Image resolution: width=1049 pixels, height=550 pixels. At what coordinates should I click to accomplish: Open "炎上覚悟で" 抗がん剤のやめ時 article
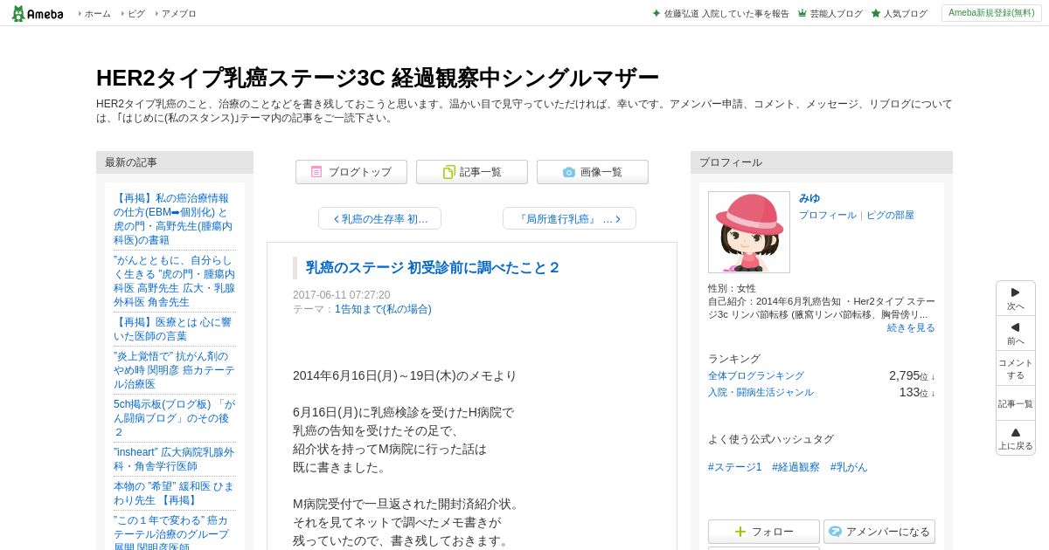click(x=174, y=370)
